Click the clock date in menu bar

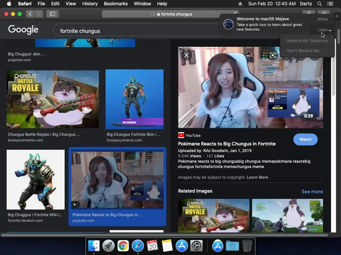pyautogui.click(x=272, y=4)
